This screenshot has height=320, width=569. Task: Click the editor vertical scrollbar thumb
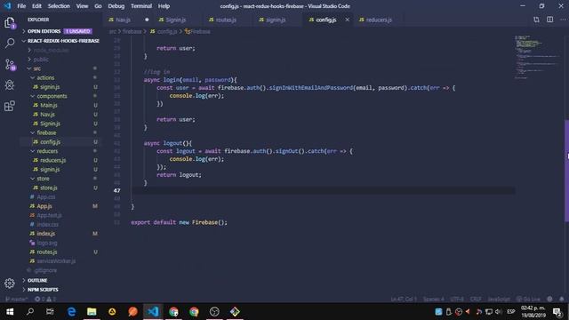tap(566, 171)
